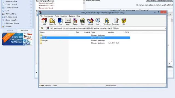Screen dimensions: 175x98
Task: Open the Wizard tool icon
Action: coord(90,22)
